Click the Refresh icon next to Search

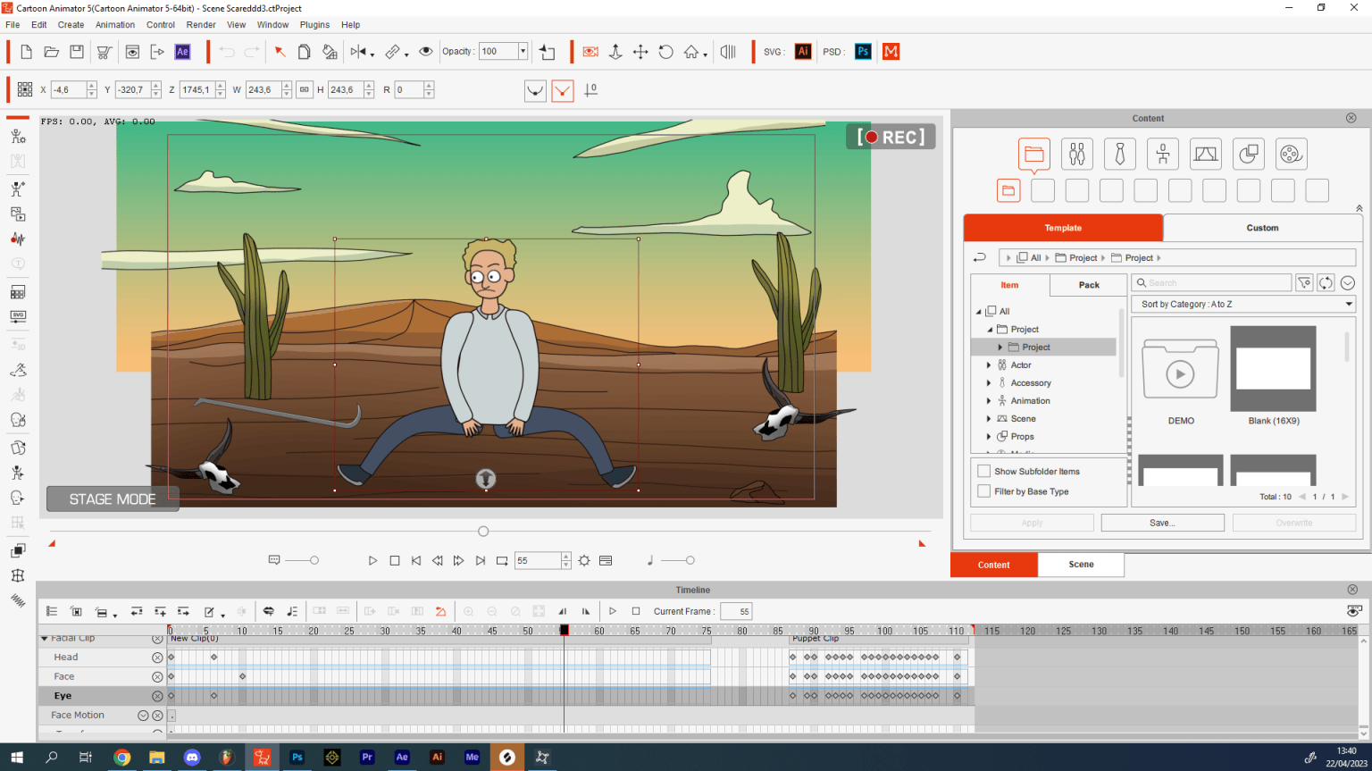(1326, 283)
